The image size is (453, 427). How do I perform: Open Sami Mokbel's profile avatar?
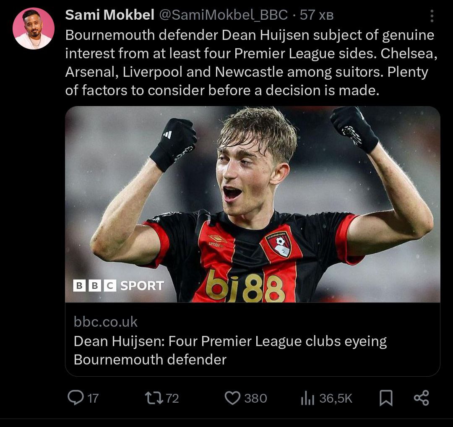coord(34,29)
